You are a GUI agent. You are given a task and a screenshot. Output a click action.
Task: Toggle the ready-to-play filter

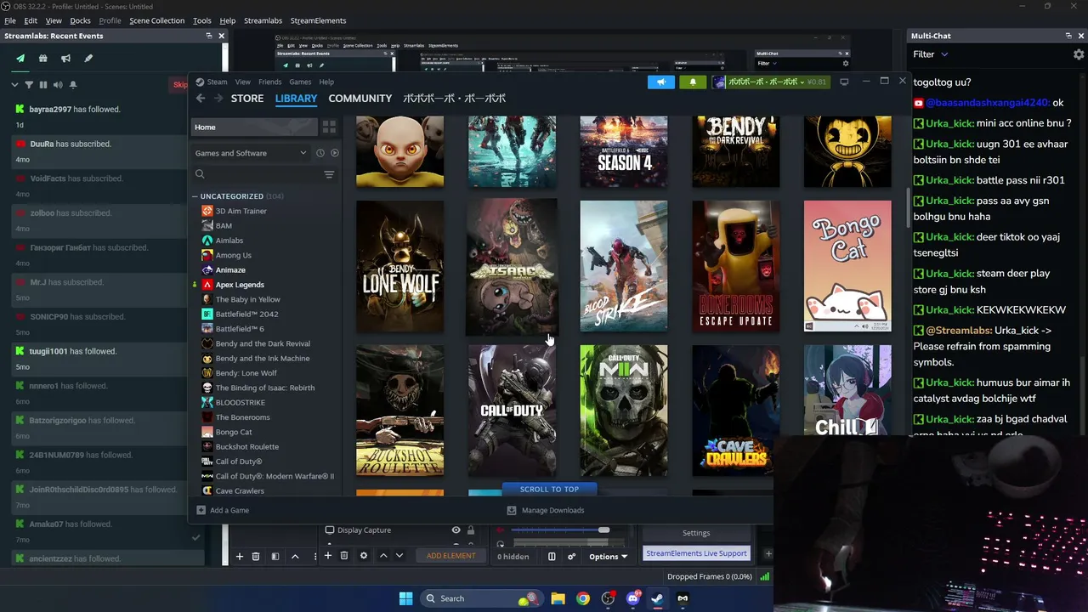coord(335,153)
